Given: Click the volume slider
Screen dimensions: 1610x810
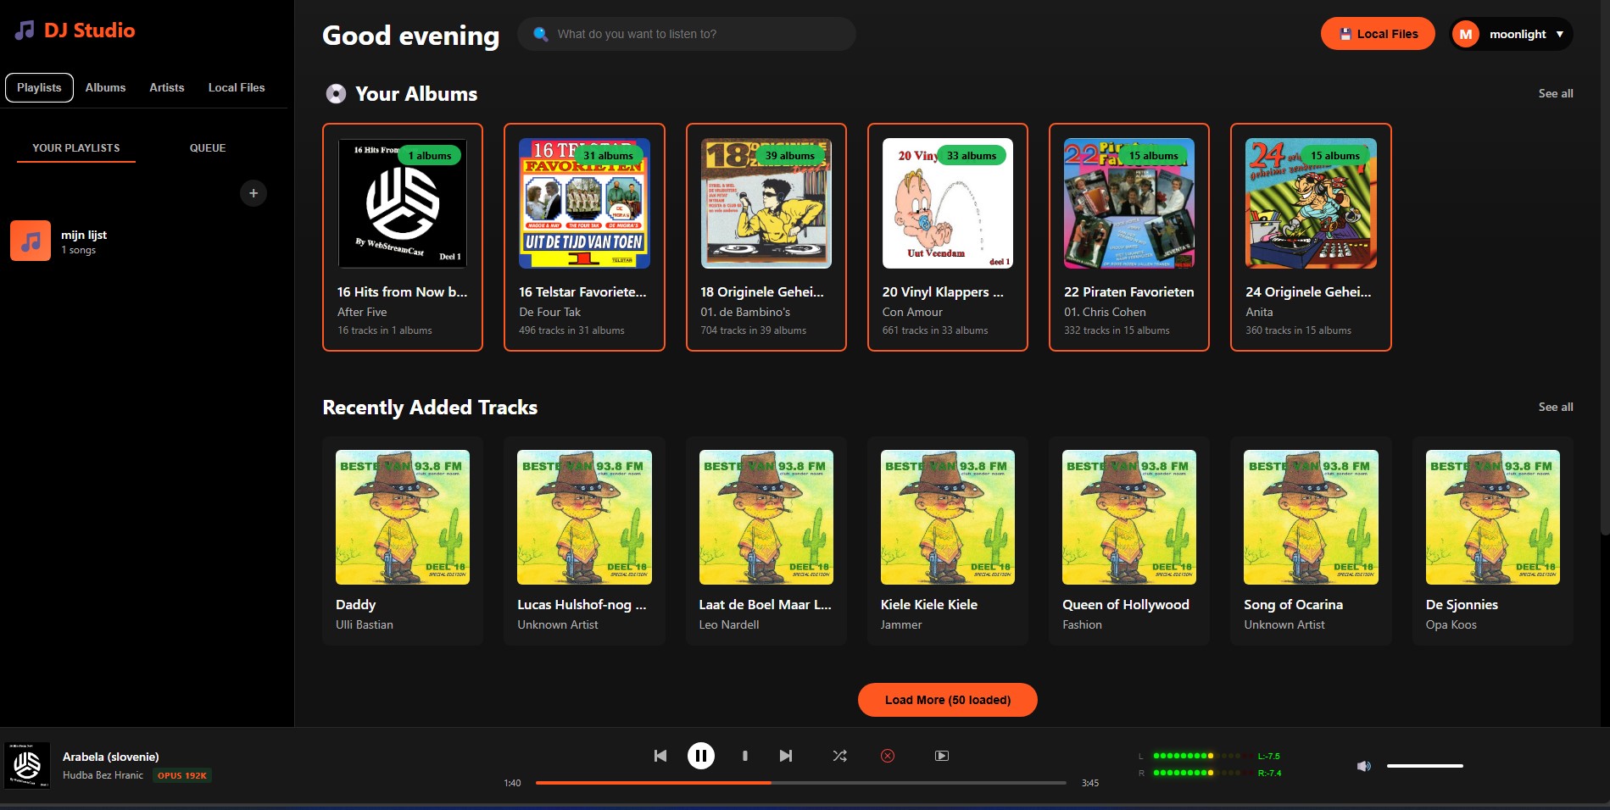Looking at the screenshot, I should click(x=1424, y=766).
